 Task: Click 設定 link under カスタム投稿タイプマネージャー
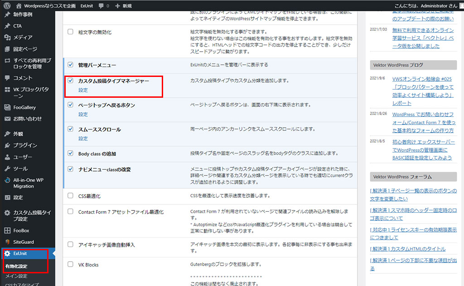[x=83, y=90]
